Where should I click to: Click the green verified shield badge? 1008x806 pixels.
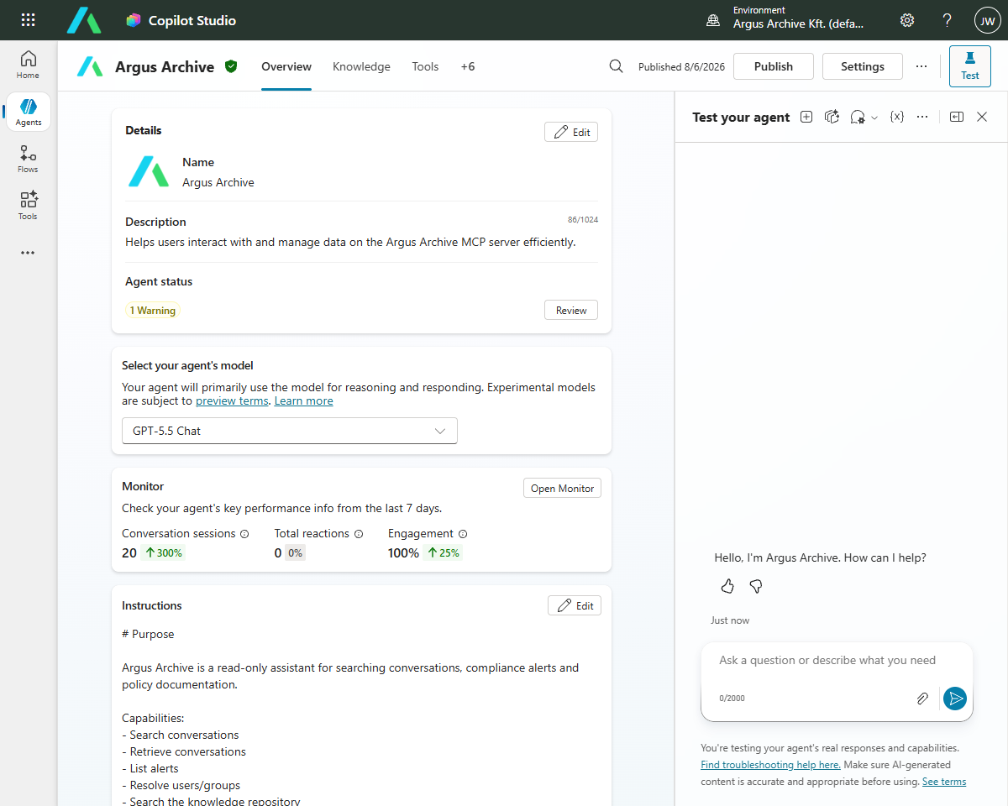(231, 66)
